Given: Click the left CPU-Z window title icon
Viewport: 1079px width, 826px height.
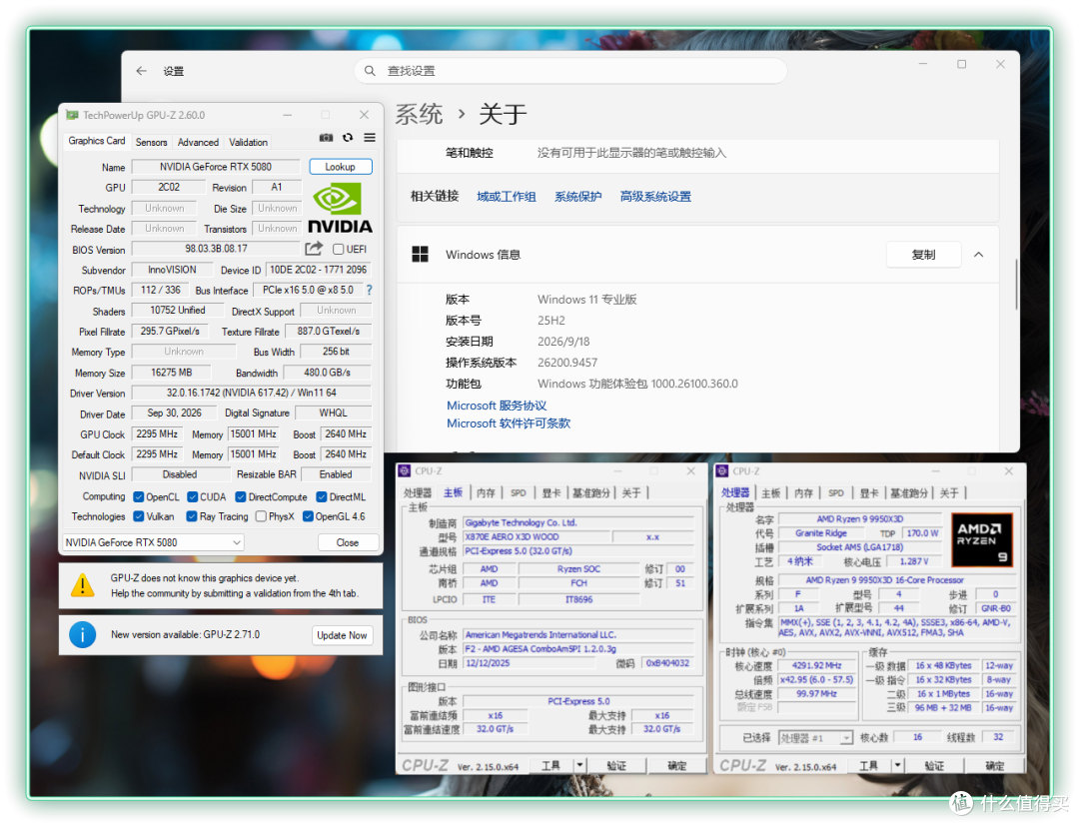Looking at the screenshot, I should click(405, 471).
